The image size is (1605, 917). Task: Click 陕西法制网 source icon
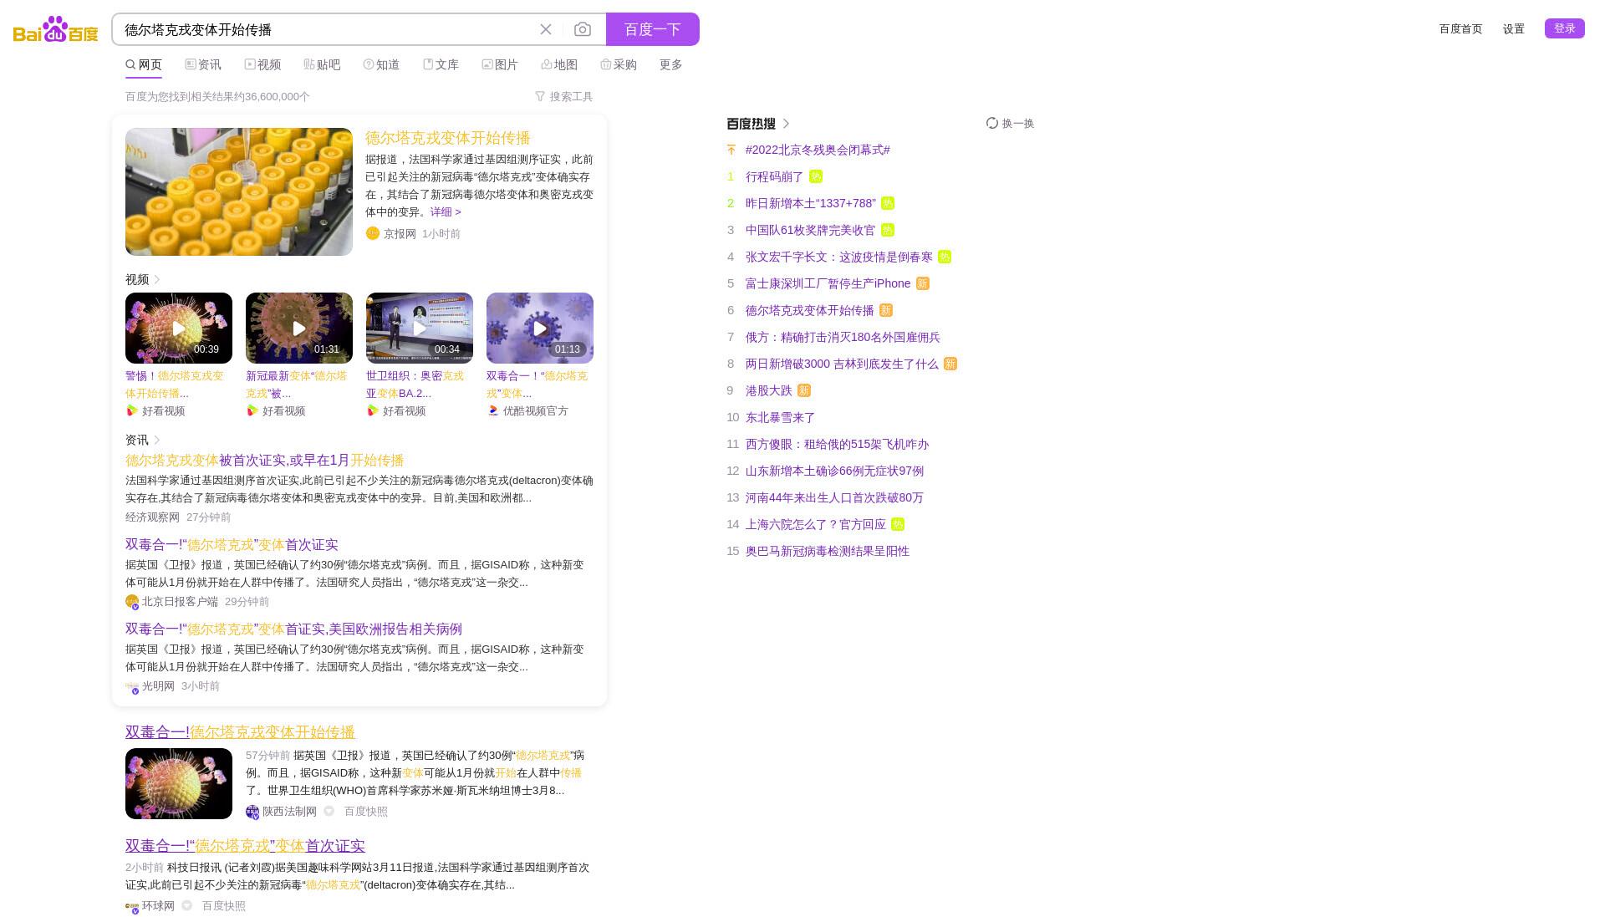click(x=252, y=812)
